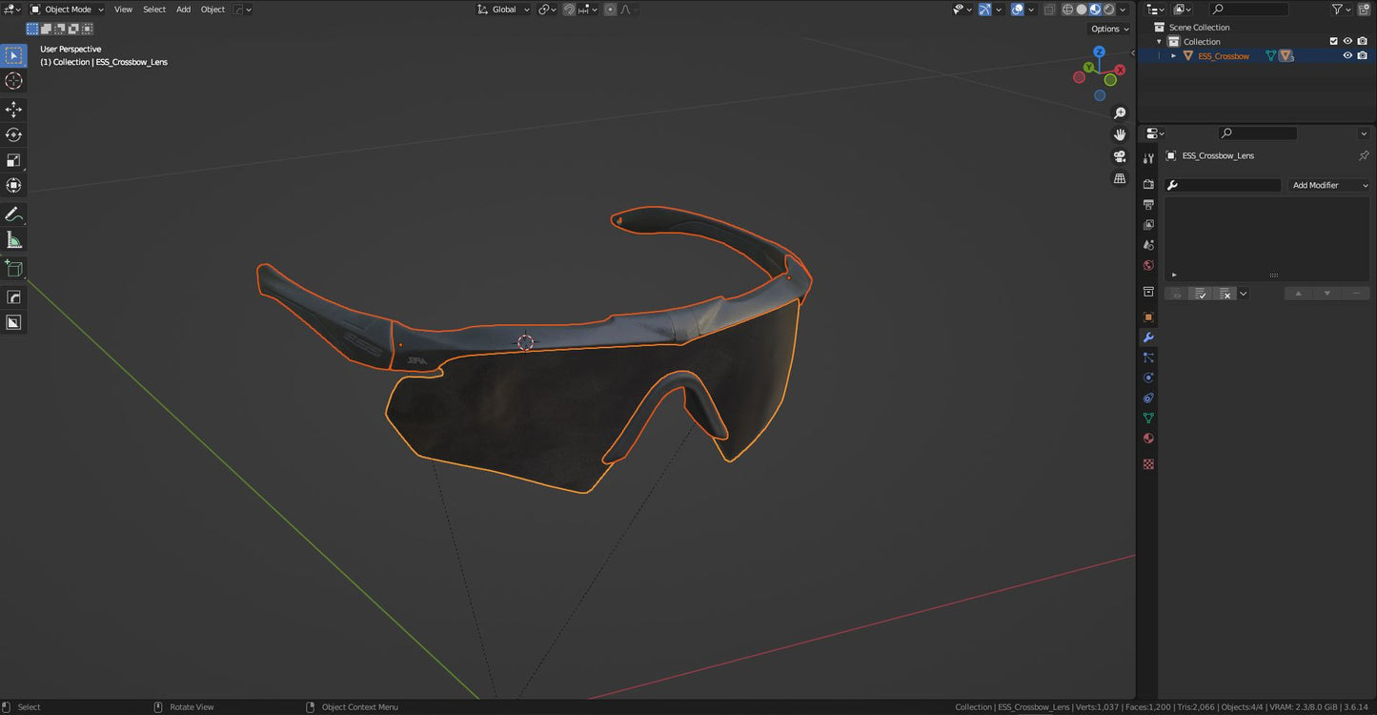Click the Options button in the viewport

(1108, 29)
